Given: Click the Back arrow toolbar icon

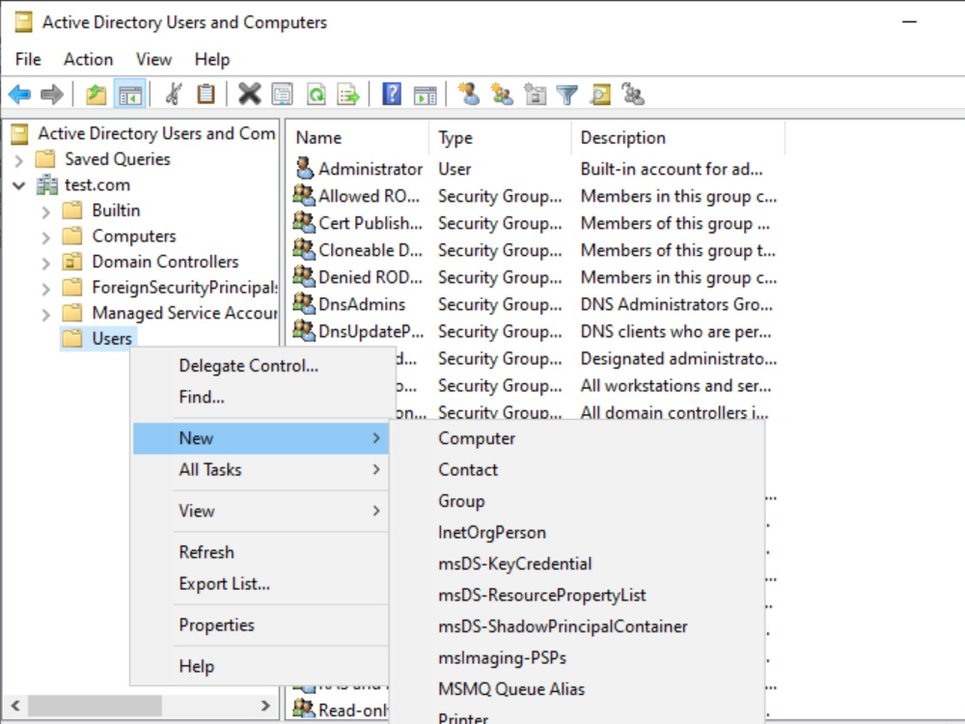Looking at the screenshot, I should click(19, 95).
